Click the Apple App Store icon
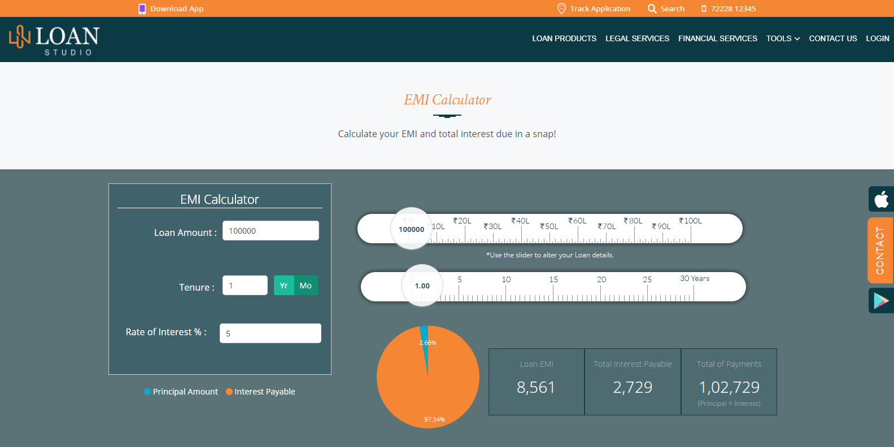The image size is (894, 447). (880, 199)
